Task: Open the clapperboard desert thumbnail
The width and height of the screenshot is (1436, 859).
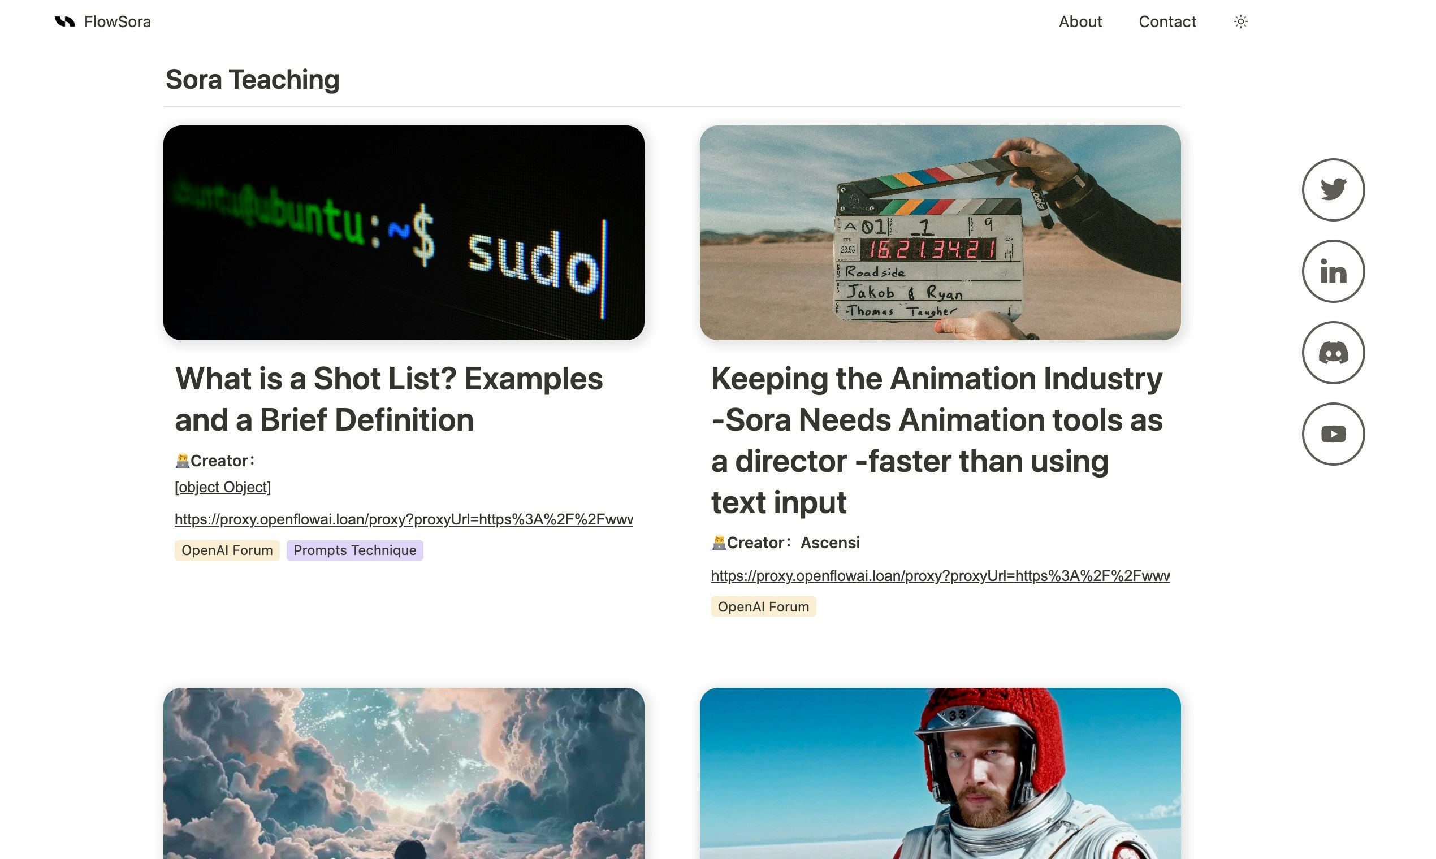Action: pyautogui.click(x=940, y=233)
